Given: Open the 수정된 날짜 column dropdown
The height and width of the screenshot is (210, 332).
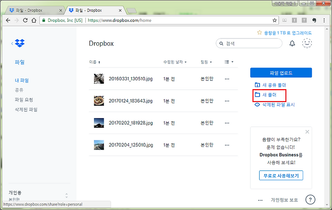Looking at the screenshot, I should [x=175, y=62].
